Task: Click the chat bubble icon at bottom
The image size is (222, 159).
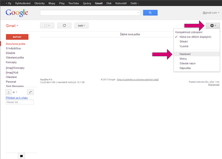Action: [21, 156]
